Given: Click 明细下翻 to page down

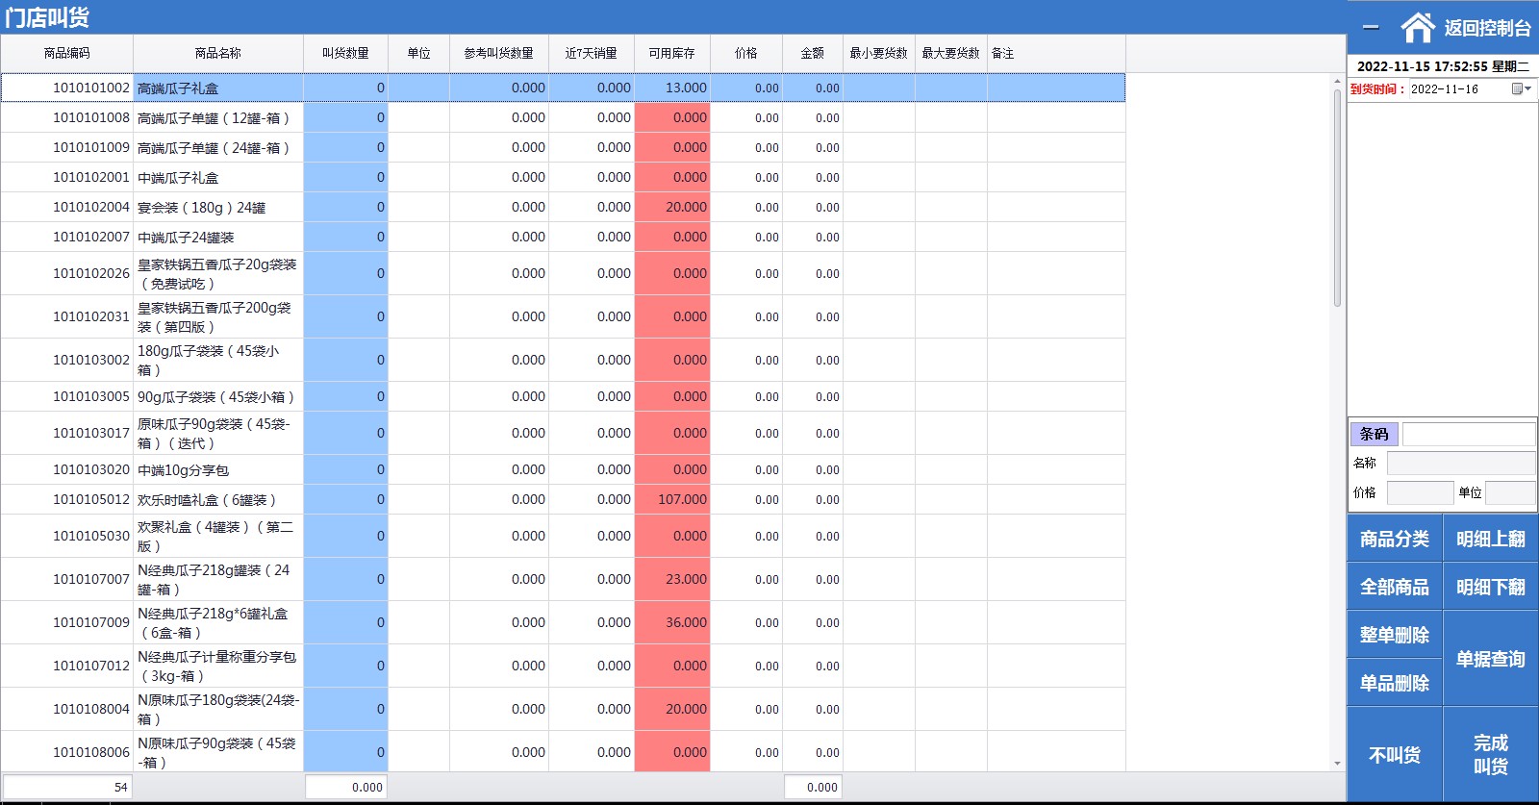Looking at the screenshot, I should pyautogui.click(x=1491, y=587).
